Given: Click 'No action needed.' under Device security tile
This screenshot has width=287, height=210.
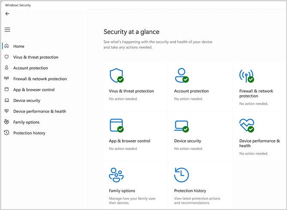Looking at the screenshot, I should (x=188, y=149).
